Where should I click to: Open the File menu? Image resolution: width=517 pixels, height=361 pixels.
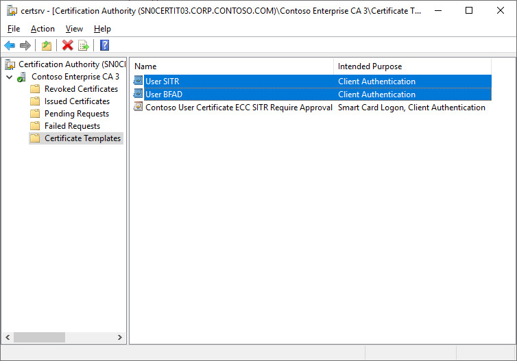[14, 29]
